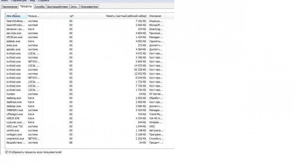The image size is (294, 165).
Task: Select svchost.exe using 4 072 КБ
Action: coord(85,54)
